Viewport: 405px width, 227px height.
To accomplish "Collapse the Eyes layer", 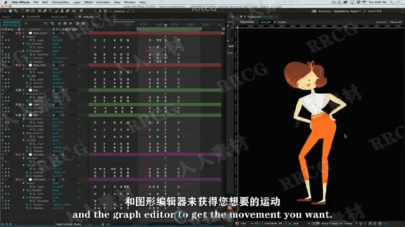I will point(17,90).
